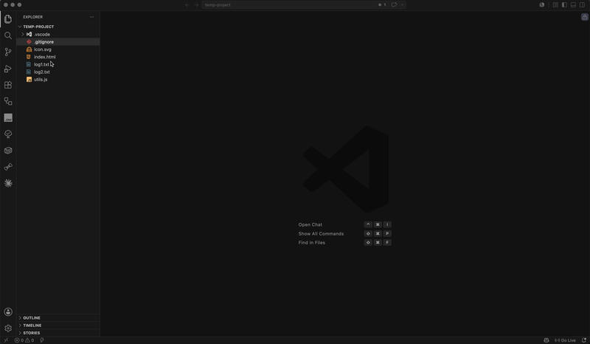
Task: Click Find in Files hint
Action: point(311,243)
